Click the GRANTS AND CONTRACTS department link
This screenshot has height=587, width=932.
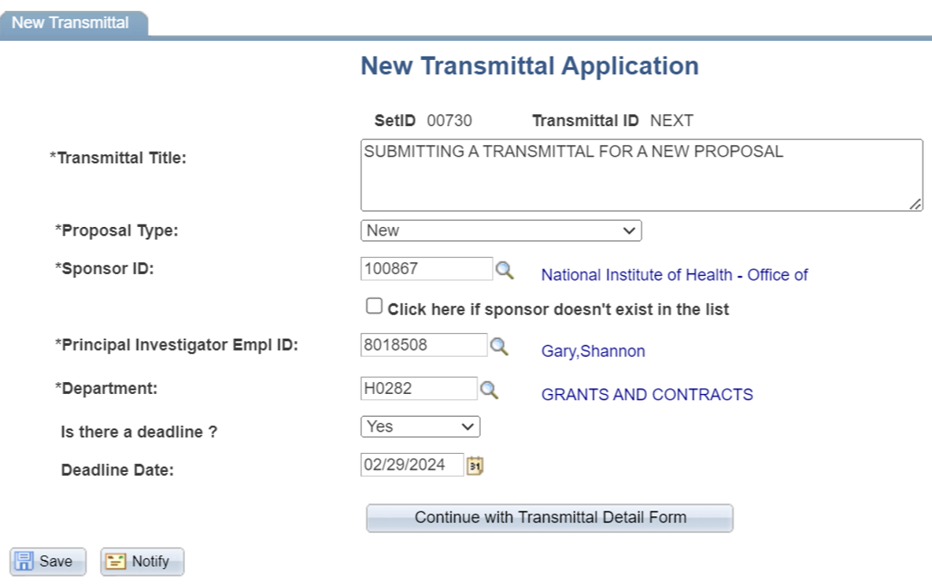[x=647, y=395]
